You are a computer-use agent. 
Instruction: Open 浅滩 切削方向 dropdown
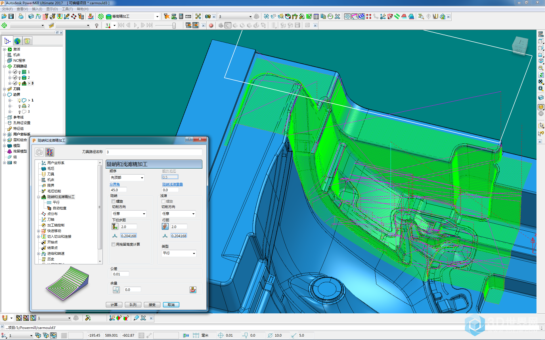tap(179, 214)
